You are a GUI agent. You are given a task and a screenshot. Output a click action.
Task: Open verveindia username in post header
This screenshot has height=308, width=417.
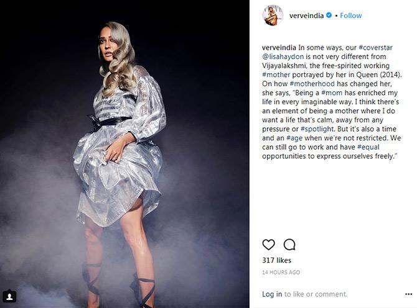point(306,16)
